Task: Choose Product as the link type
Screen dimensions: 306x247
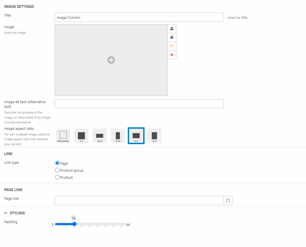Action: (x=57, y=177)
